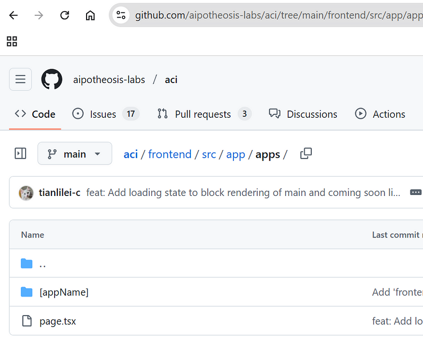
Task: Click the browser forward arrow
Action: (x=39, y=15)
